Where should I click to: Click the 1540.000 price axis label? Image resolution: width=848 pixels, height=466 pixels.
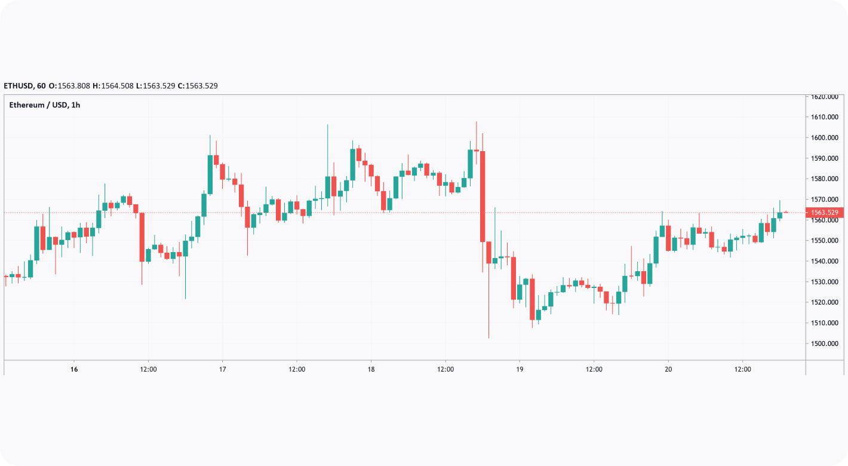click(x=825, y=261)
